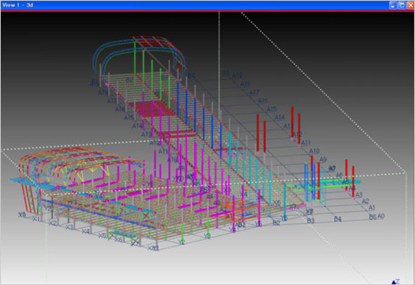This screenshot has height=285, width=415.
Task: Pick the X4 grid label
Action: 86,231
